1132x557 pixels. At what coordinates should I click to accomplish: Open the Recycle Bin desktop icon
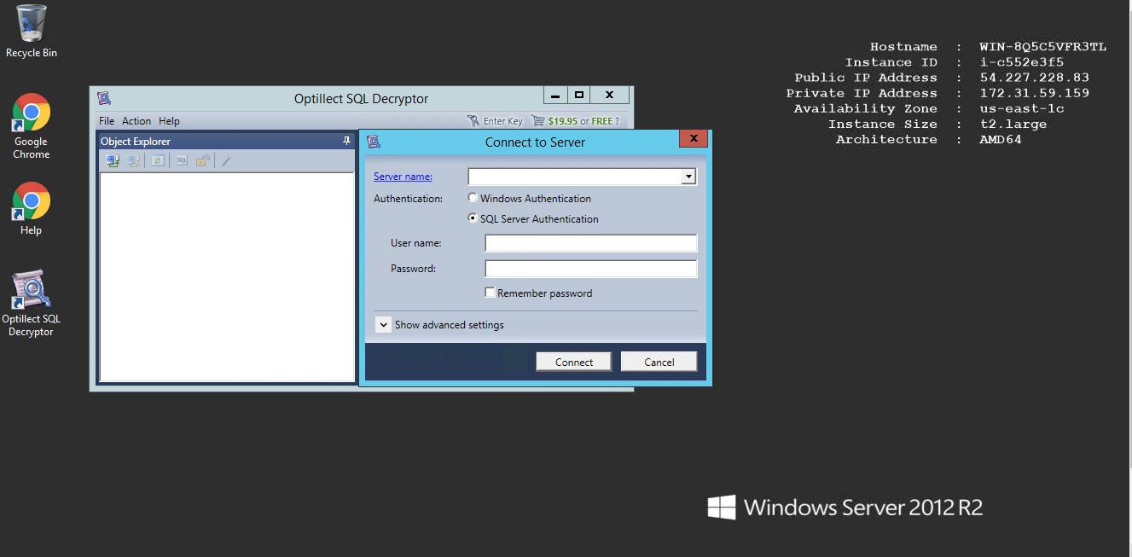(32, 24)
